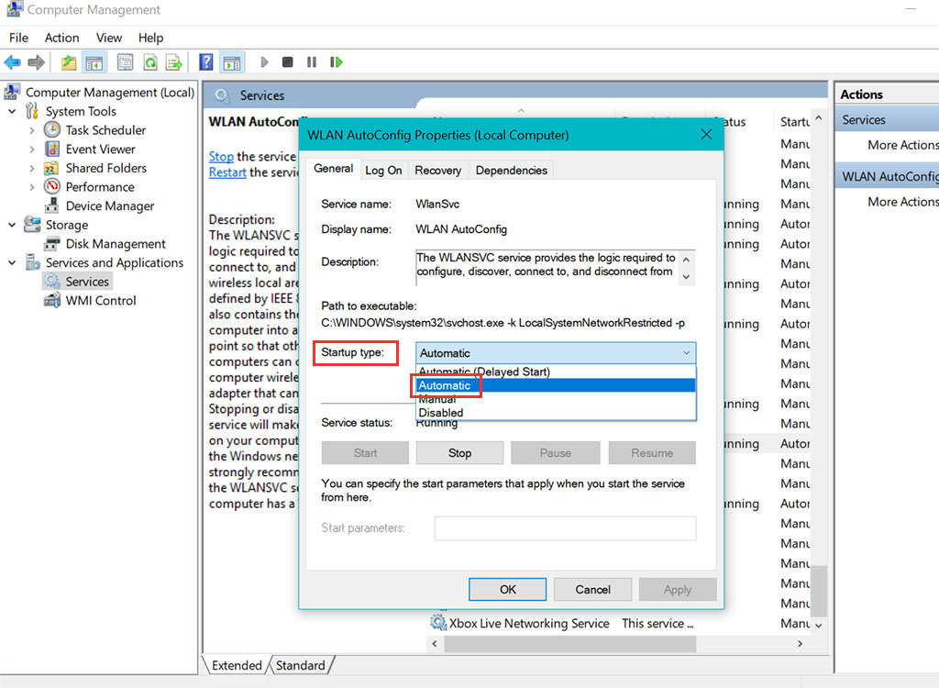This screenshot has width=939, height=688.
Task: Select Performance icon in tree
Action: pyautogui.click(x=52, y=187)
